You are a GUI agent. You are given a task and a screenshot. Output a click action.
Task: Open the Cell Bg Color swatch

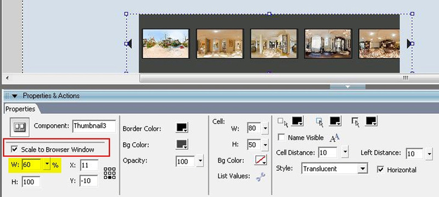261,160
